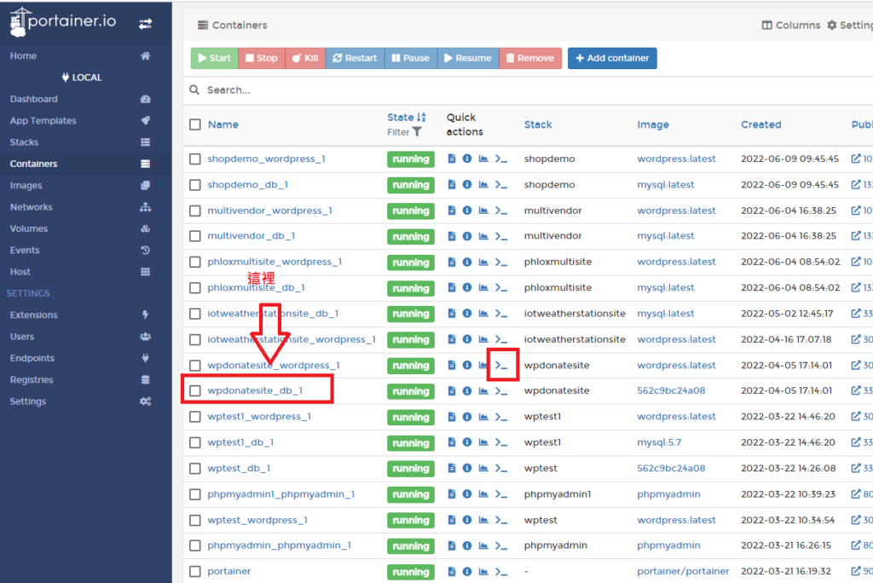Open console for wpdonatesite_wordpress_1 container
873x583 pixels.
pos(502,366)
